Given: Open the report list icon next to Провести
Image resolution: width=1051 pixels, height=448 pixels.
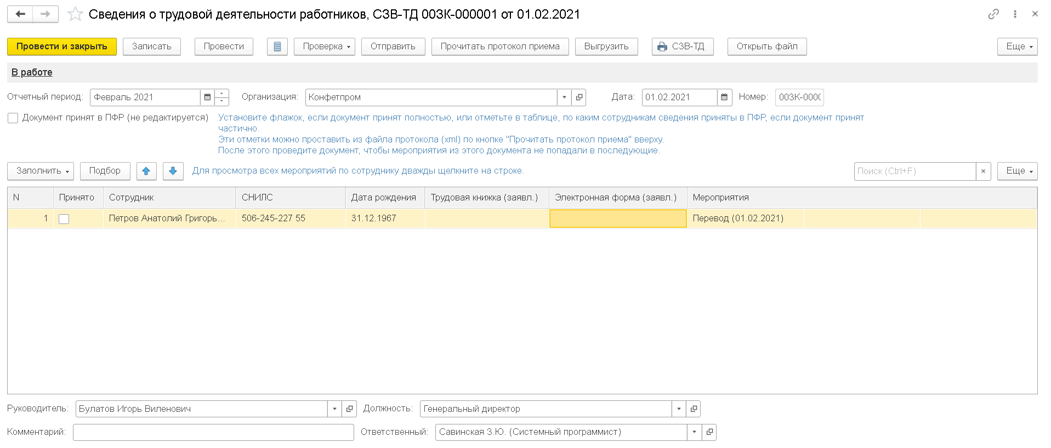Looking at the screenshot, I should click(277, 47).
